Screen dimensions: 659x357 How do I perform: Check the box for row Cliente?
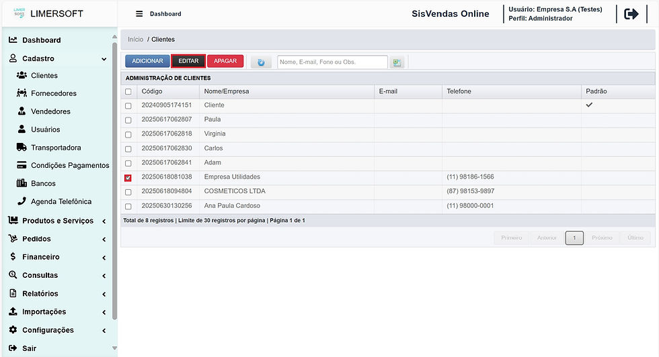pyautogui.click(x=128, y=106)
